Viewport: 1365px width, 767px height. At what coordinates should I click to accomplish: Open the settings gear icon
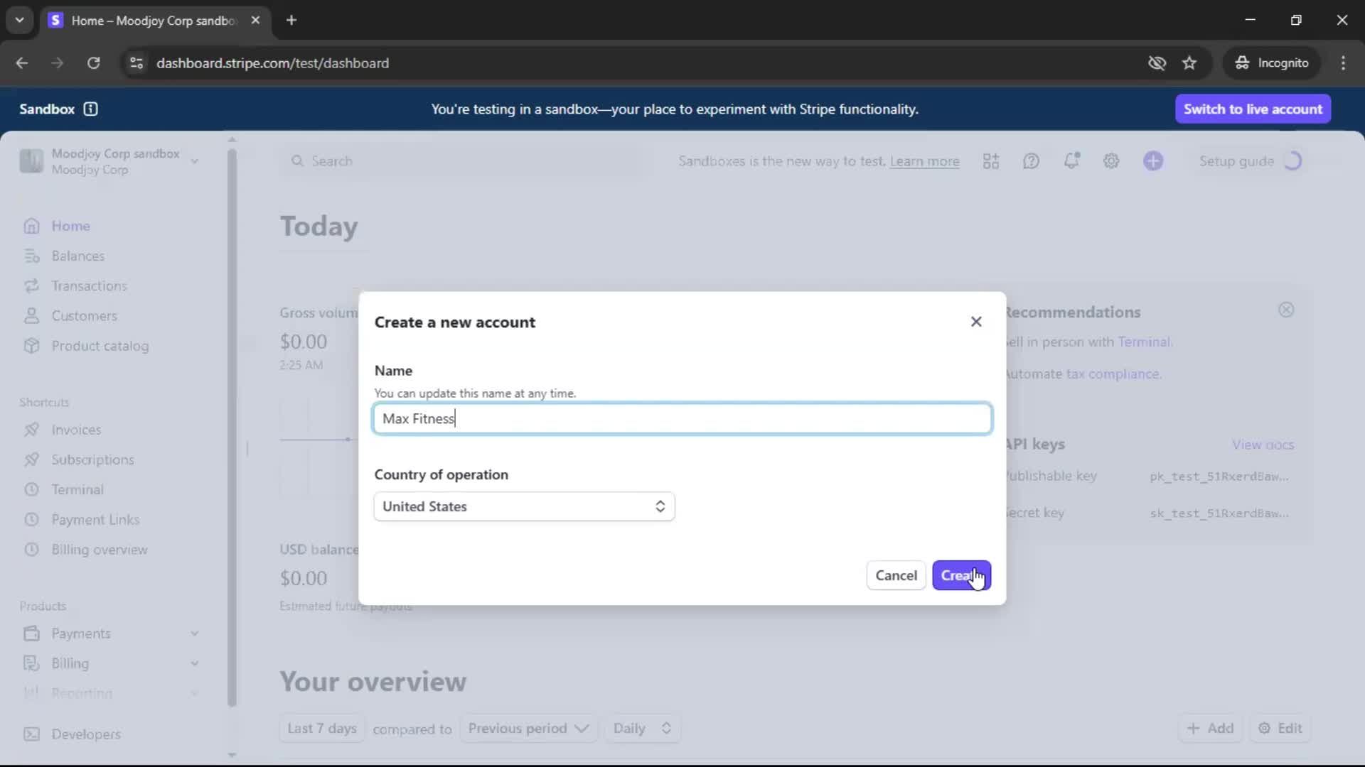click(x=1111, y=161)
